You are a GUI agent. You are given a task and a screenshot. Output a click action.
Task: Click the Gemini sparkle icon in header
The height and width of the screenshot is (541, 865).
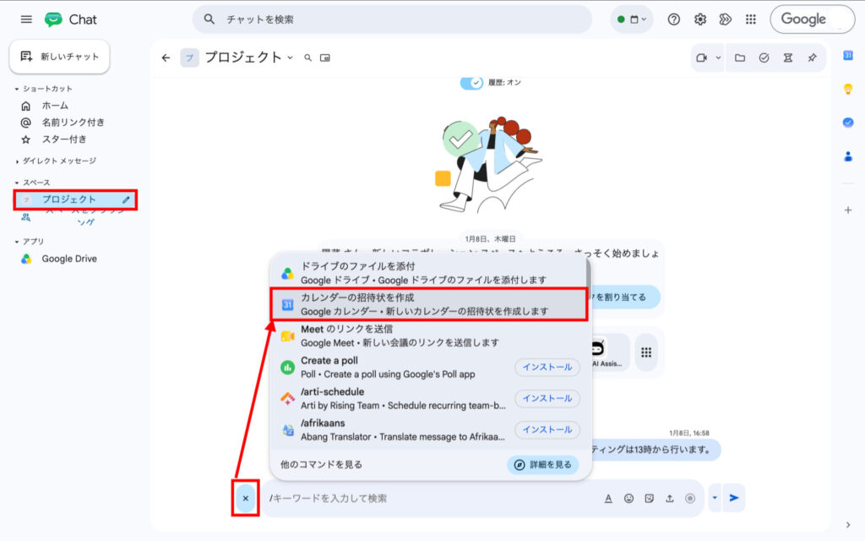[726, 19]
